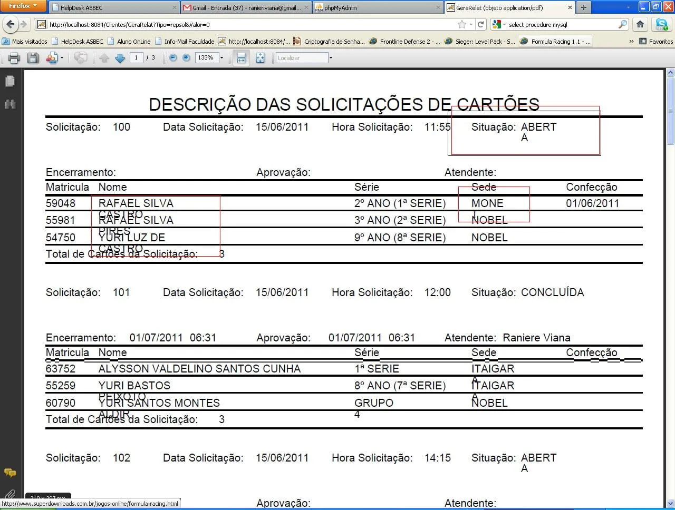Go back with Firefox back arrow
The image size is (675, 510).
click(10, 24)
